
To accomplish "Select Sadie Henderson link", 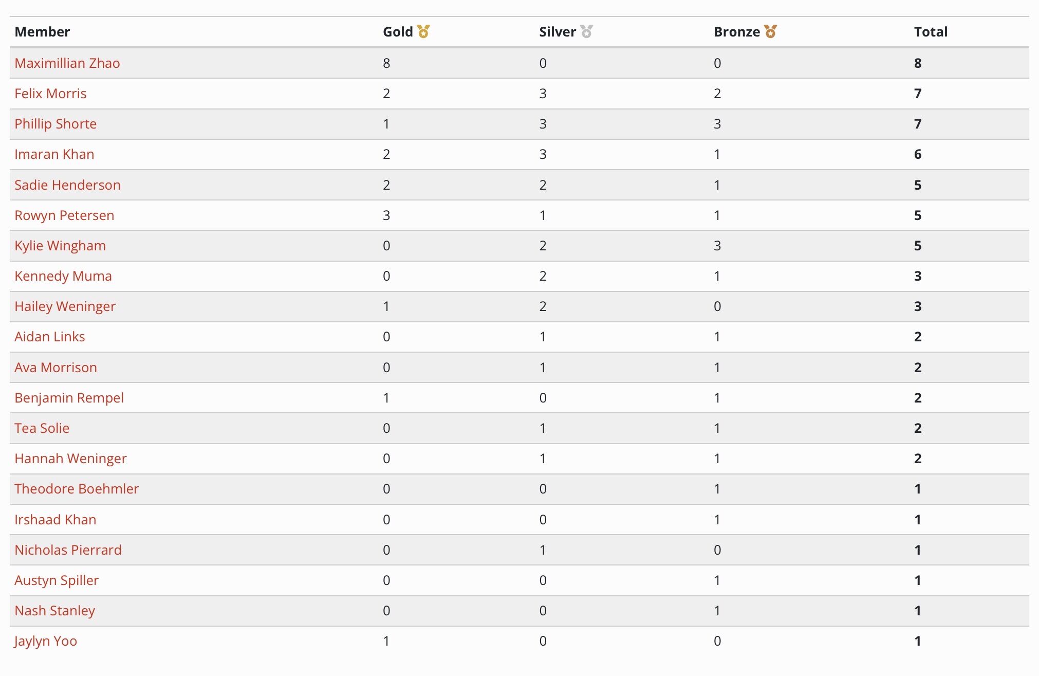I will (67, 185).
